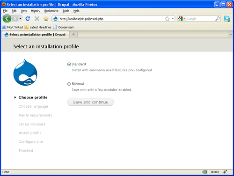Click the Drupal drop logo

(25, 72)
